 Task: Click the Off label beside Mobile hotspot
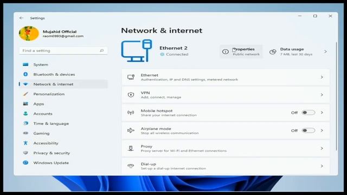pos(294,113)
